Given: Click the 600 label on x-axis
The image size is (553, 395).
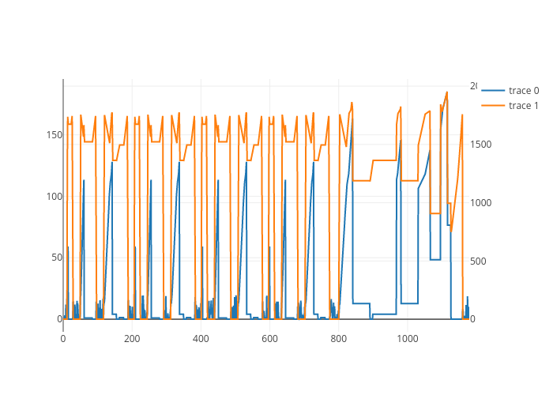Looking at the screenshot, I should (269, 338).
